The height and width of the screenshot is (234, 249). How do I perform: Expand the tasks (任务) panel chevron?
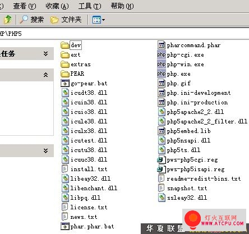pos(45,54)
